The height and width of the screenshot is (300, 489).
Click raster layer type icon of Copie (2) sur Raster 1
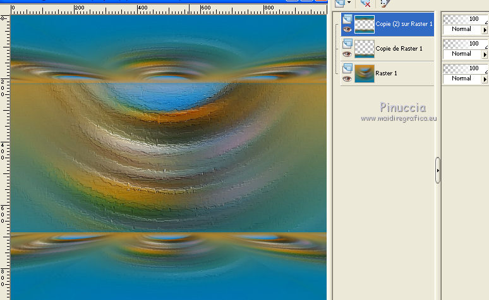[347, 19]
